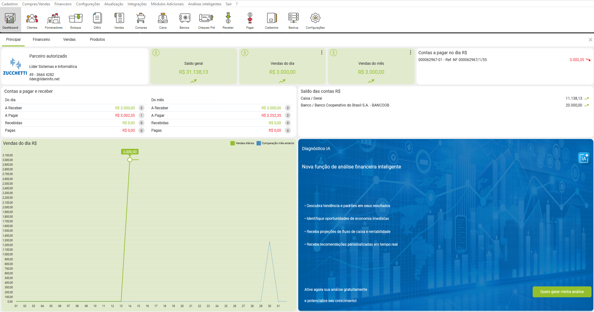This screenshot has width=594, height=312.
Task: Open the Pagar icon
Action: pos(250,20)
